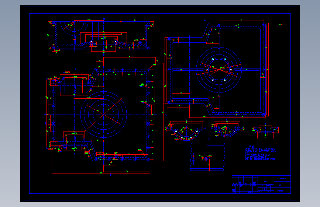Click the hatched cross-section view of the housing
320x207 pixels.
pyautogui.click(x=101, y=35)
